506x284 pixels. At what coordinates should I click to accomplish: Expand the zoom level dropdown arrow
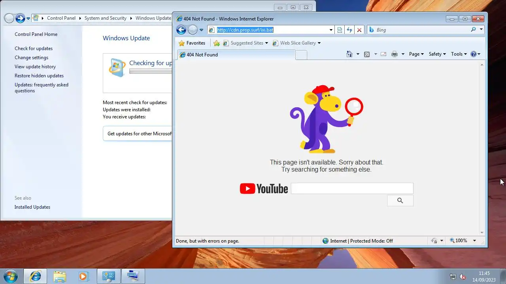(474, 241)
